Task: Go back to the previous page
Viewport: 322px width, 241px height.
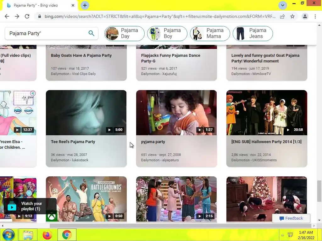Action: tap(7, 16)
